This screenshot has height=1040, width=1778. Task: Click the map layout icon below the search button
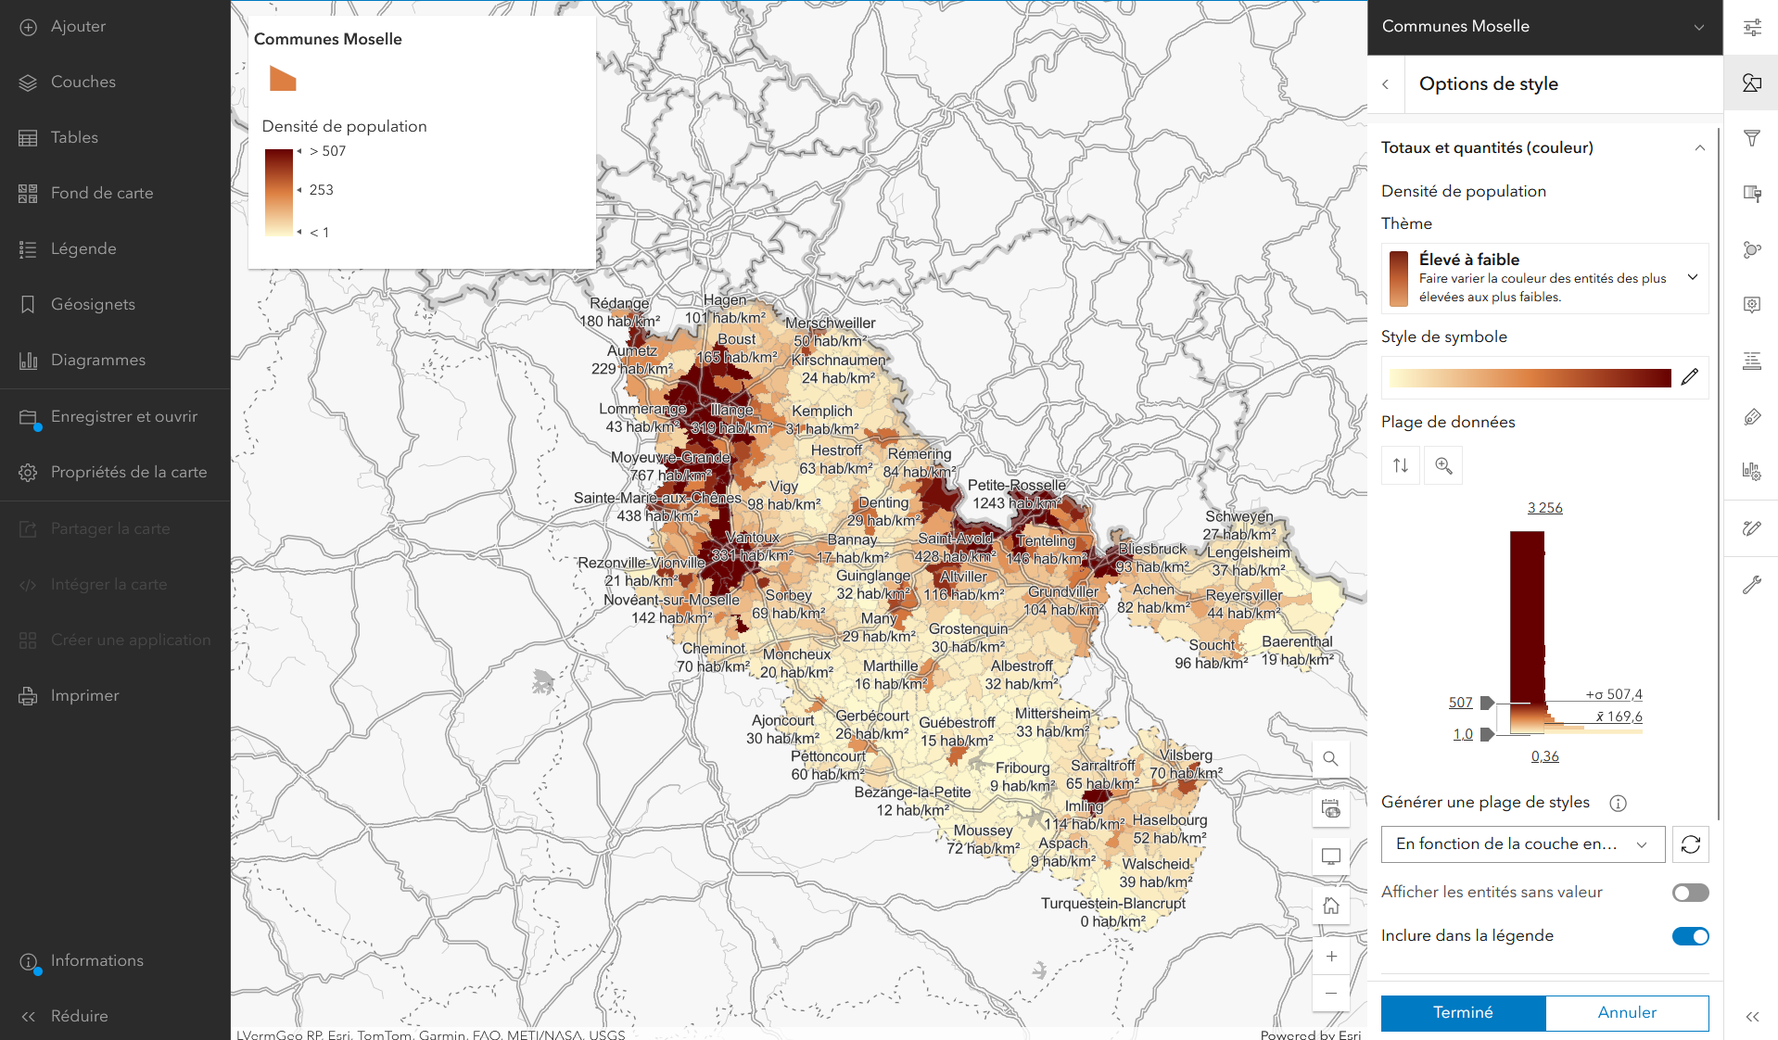coord(1331,809)
